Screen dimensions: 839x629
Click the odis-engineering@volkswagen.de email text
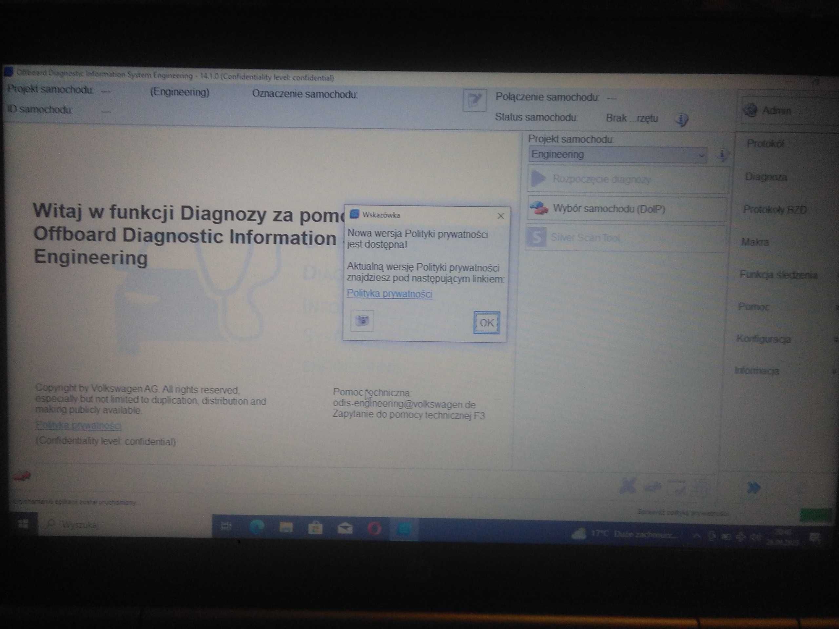(404, 404)
